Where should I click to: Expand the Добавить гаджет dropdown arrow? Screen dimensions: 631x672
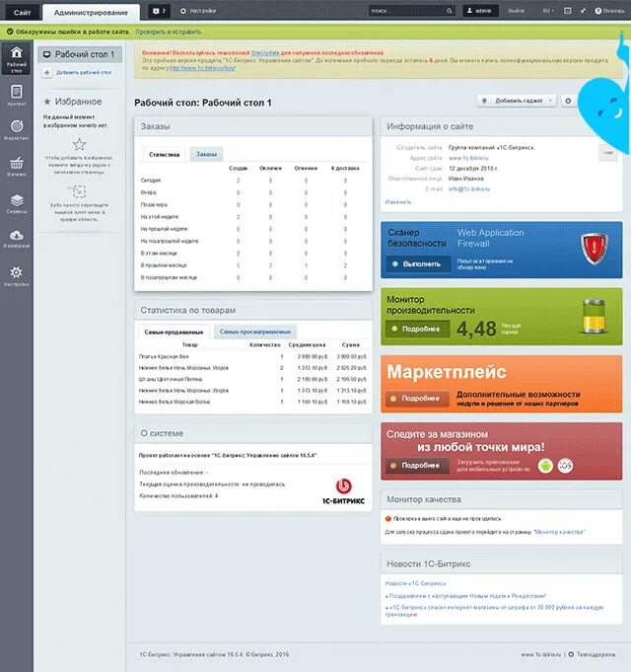click(550, 101)
